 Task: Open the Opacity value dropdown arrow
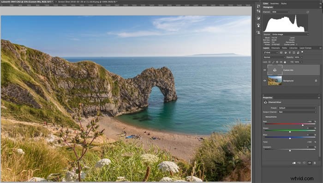pos(302,57)
